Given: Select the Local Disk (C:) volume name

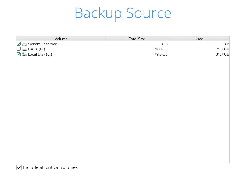Looking at the screenshot, I should (x=40, y=54).
